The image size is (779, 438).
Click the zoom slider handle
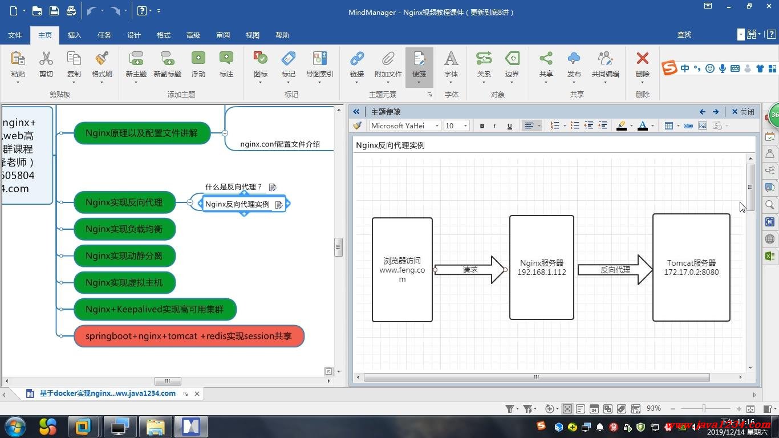(704, 409)
